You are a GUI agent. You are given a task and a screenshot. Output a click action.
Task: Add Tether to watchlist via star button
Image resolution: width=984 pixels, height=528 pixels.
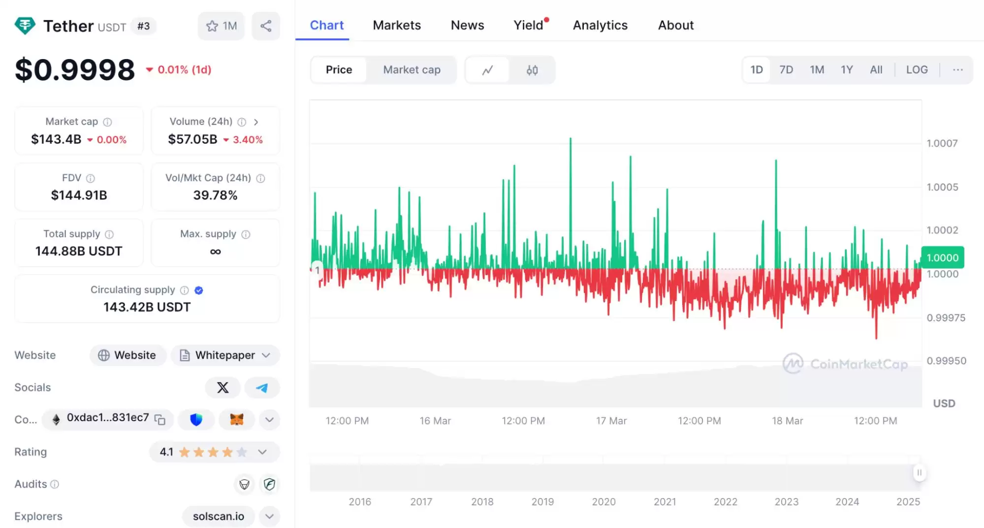pyautogui.click(x=221, y=26)
